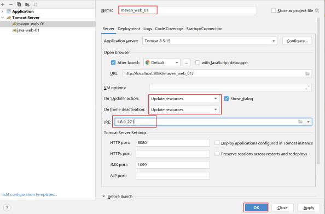Click the HTTPs port field
This screenshot has height=214, width=325.
pyautogui.click(x=173, y=154)
